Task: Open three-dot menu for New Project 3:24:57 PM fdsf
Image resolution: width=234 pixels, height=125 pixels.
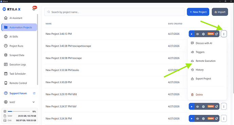Action: [224, 106]
